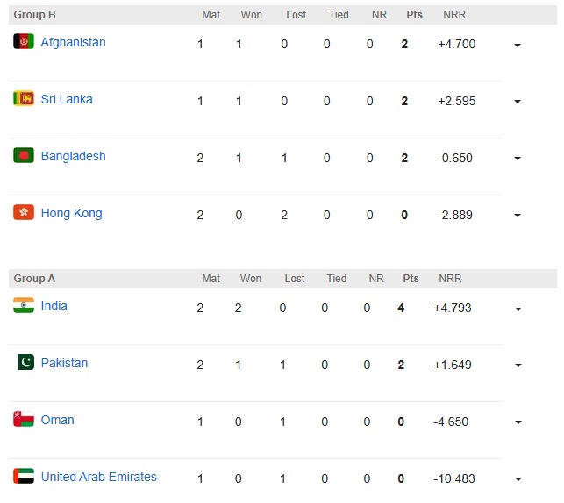
Task: Open the United Arab Emirates team link
Action: pyautogui.click(x=98, y=477)
